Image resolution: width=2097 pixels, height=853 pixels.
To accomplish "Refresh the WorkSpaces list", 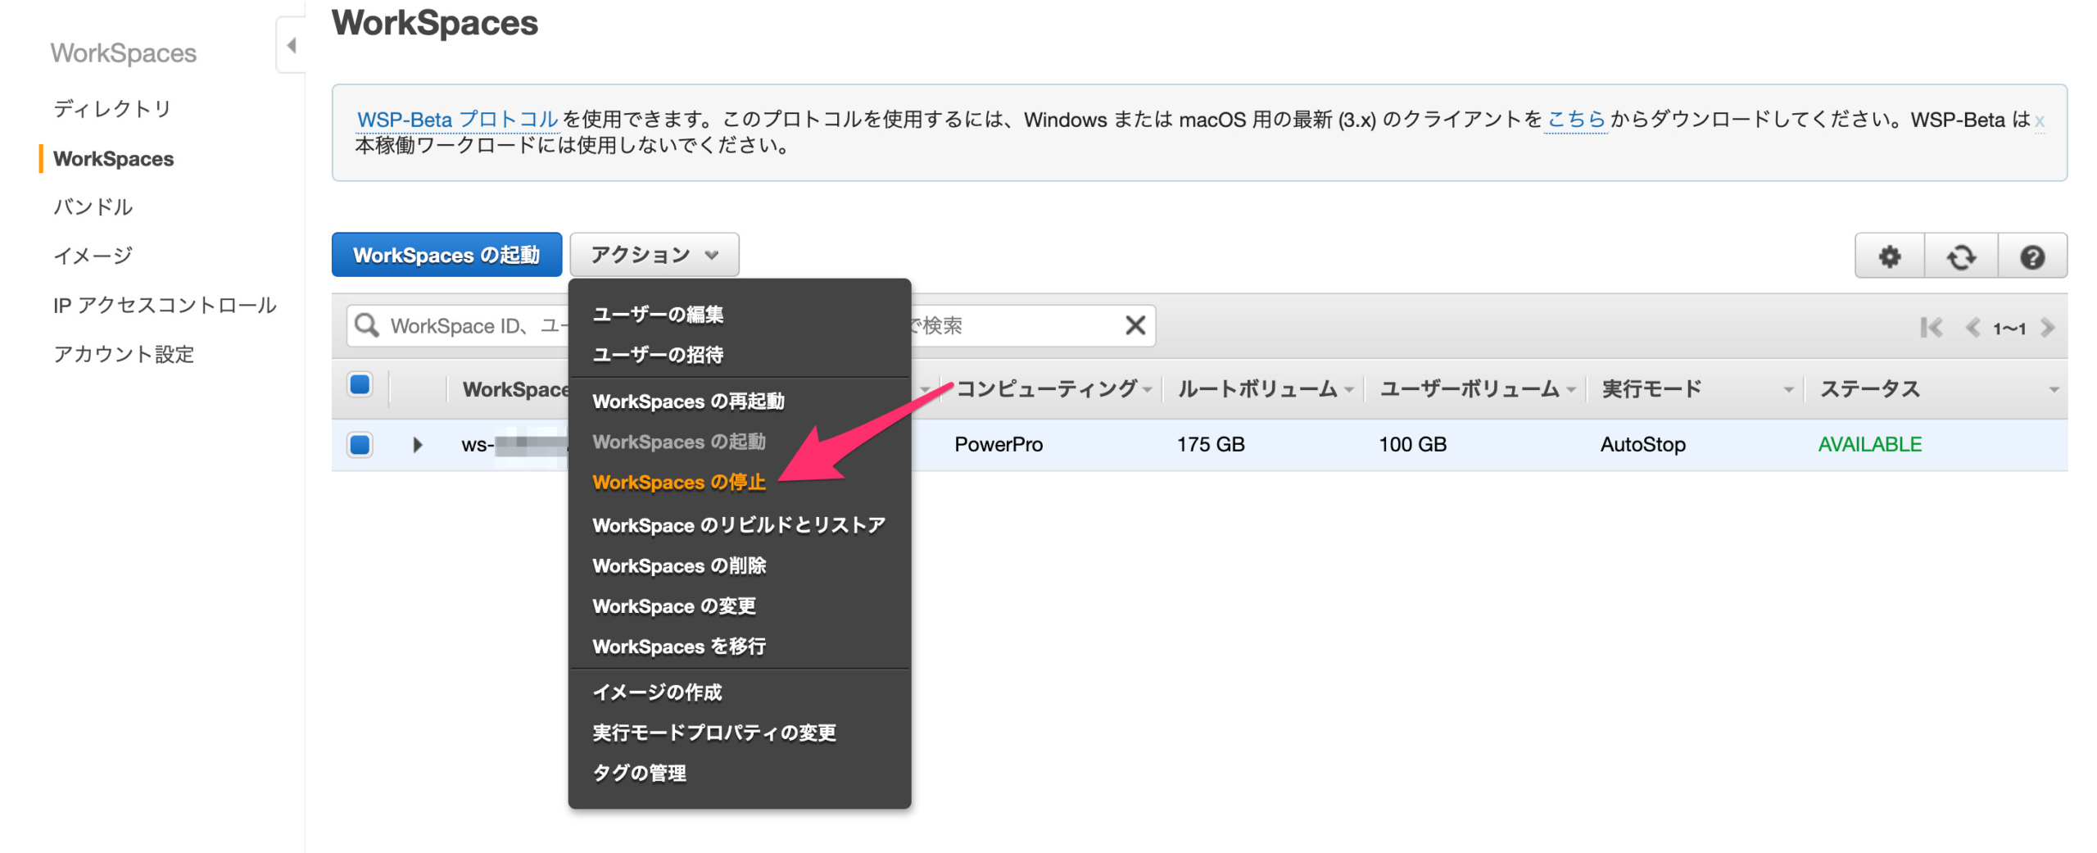I will point(1959,256).
